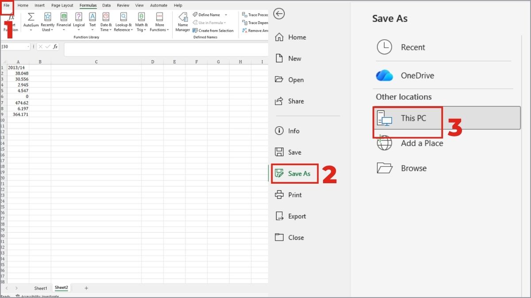Open the File tab
This screenshot has height=298, width=531.
(7, 5)
